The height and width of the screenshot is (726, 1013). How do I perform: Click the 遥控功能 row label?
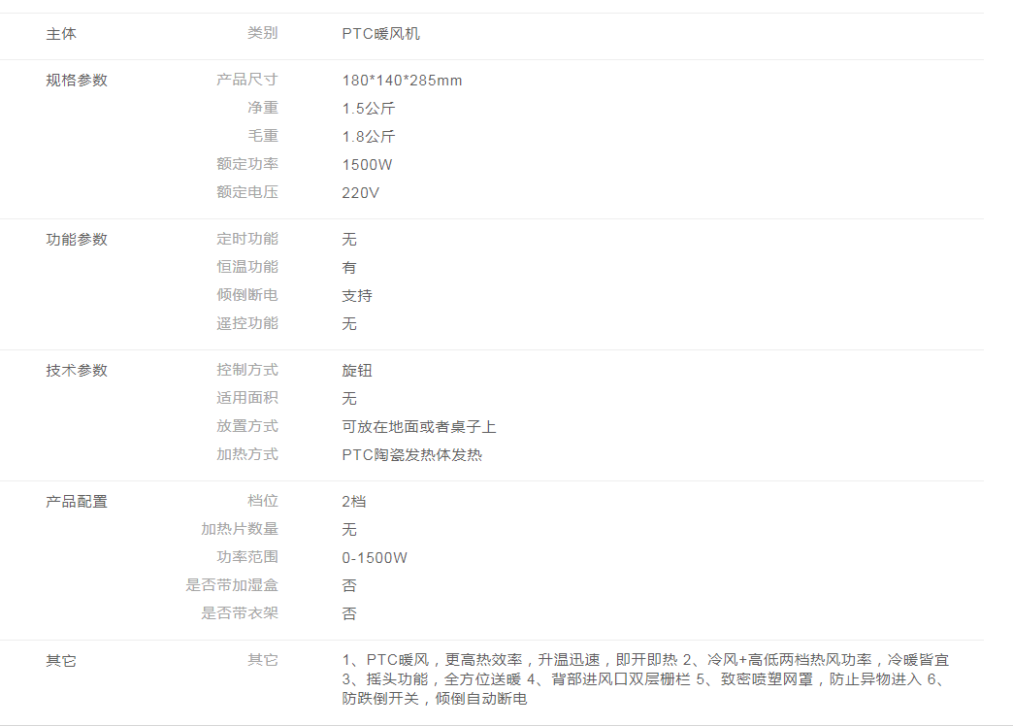click(246, 323)
